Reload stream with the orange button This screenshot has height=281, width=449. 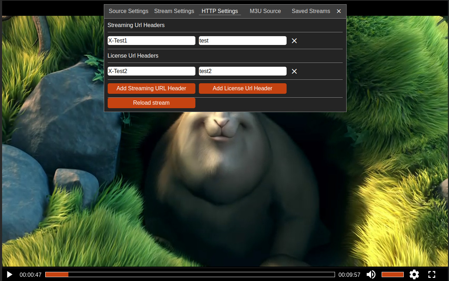pos(151,103)
